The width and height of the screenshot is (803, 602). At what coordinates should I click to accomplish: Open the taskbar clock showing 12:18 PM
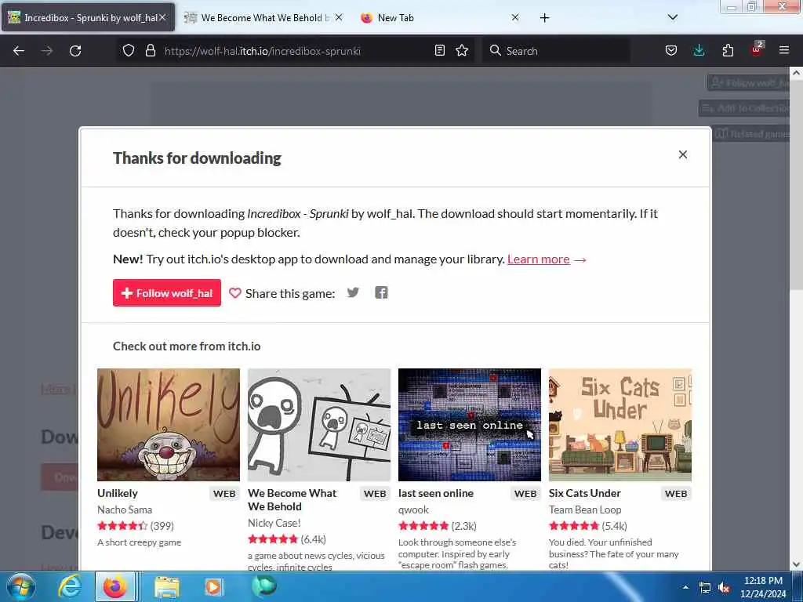tap(763, 587)
